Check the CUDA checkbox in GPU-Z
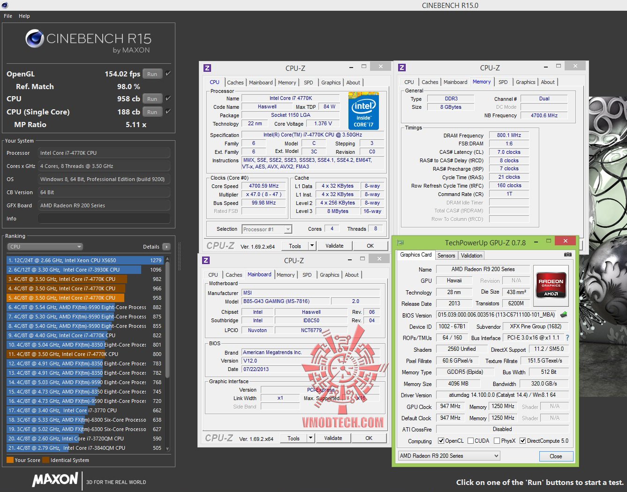The height and width of the screenshot is (492, 627). click(470, 441)
